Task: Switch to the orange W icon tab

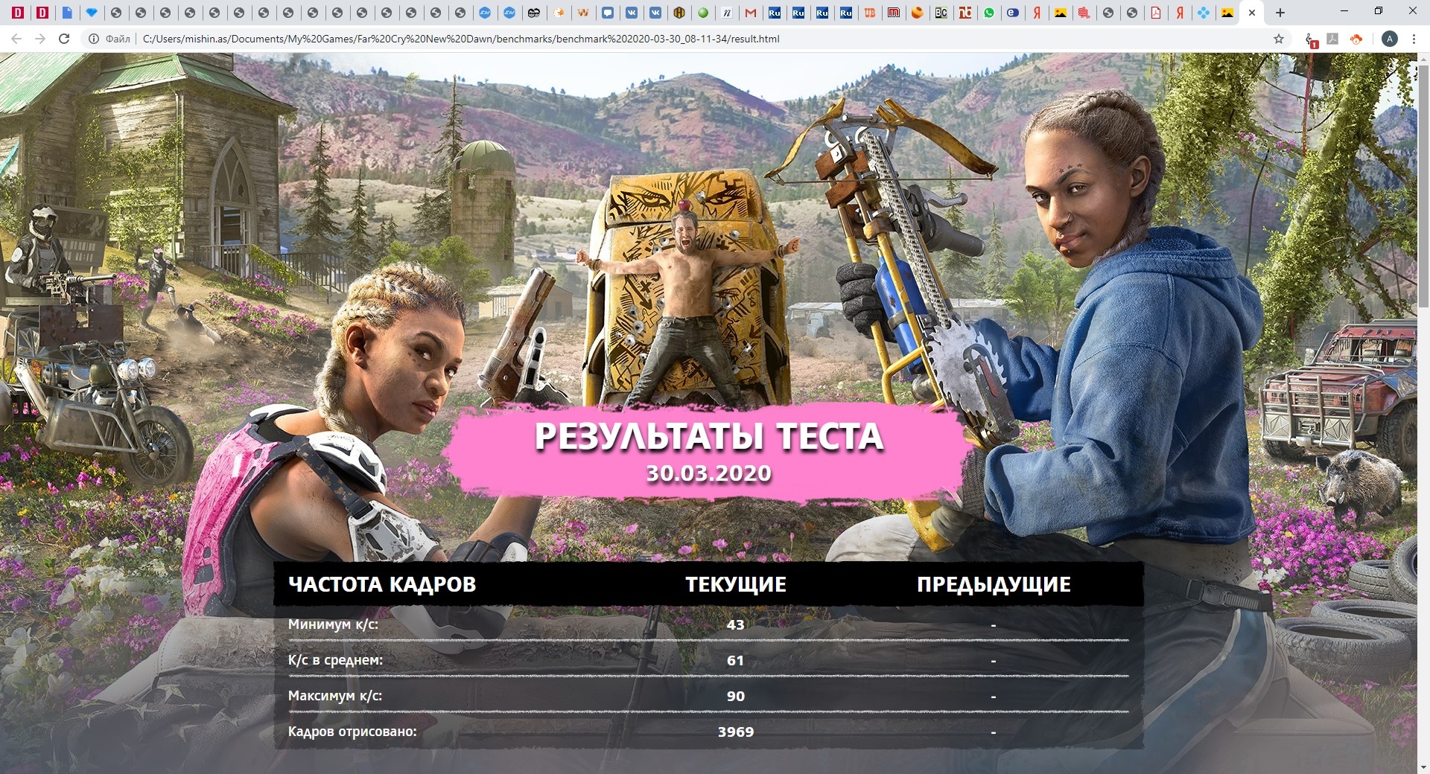Action: (x=583, y=13)
